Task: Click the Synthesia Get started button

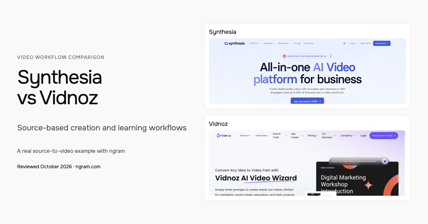Action: 382,43
